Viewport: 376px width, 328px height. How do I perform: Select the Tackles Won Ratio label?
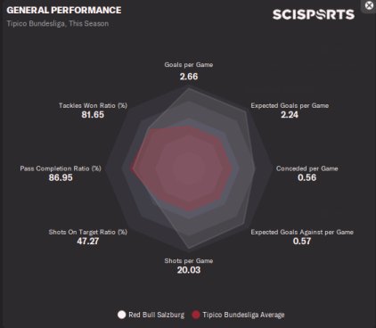93,106
